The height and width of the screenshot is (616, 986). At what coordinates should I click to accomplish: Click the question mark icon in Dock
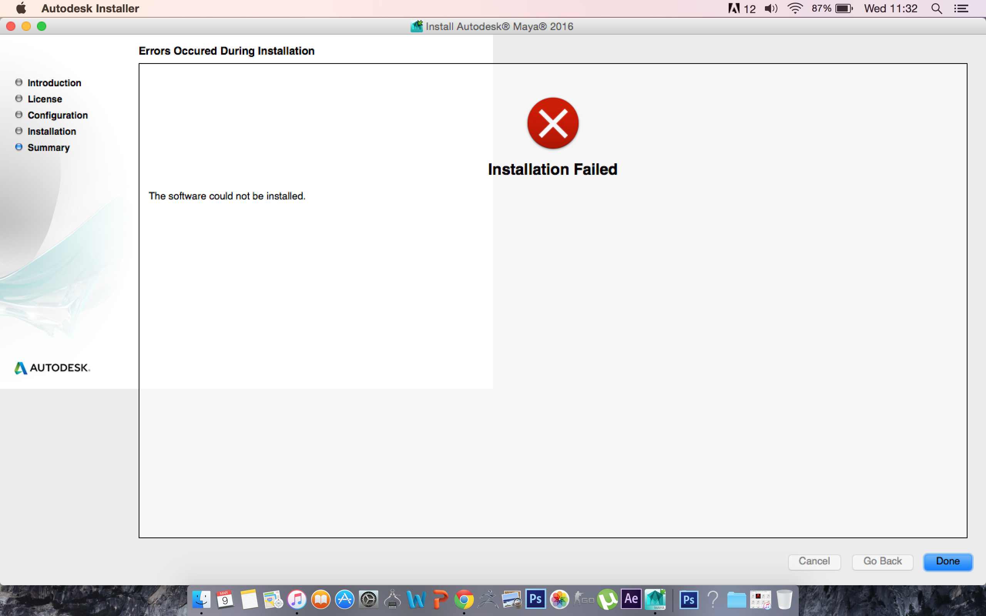[x=713, y=600]
